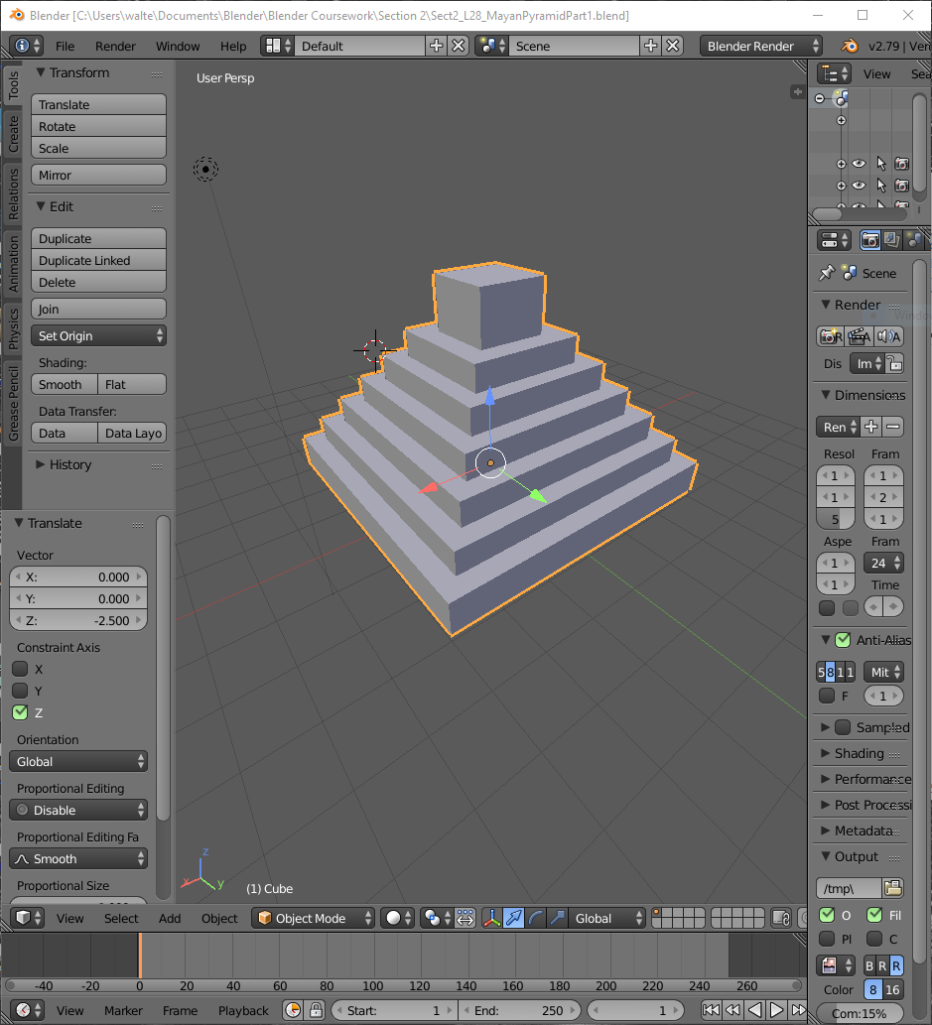932x1025 pixels.
Task: Open the Window menu
Action: coord(178,47)
